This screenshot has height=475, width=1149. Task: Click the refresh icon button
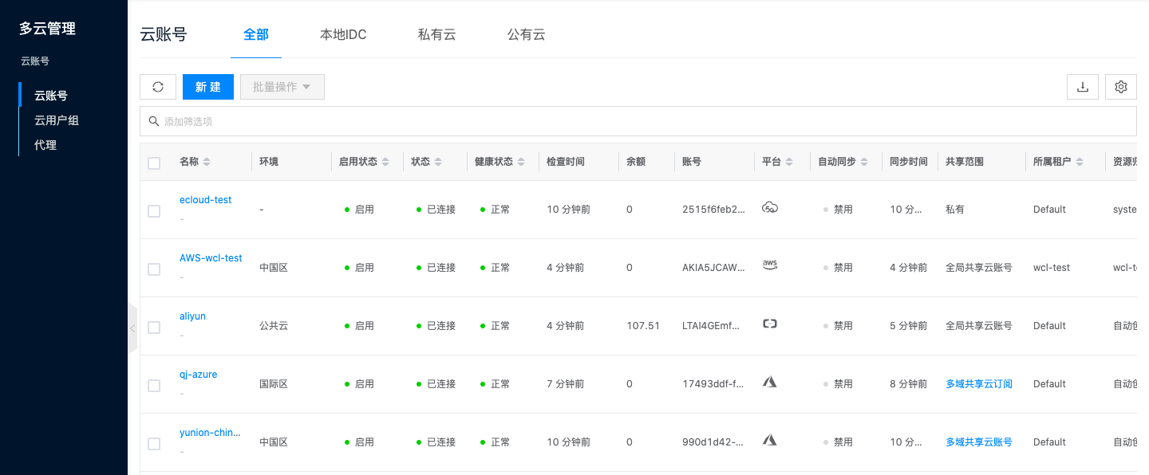[x=158, y=87]
